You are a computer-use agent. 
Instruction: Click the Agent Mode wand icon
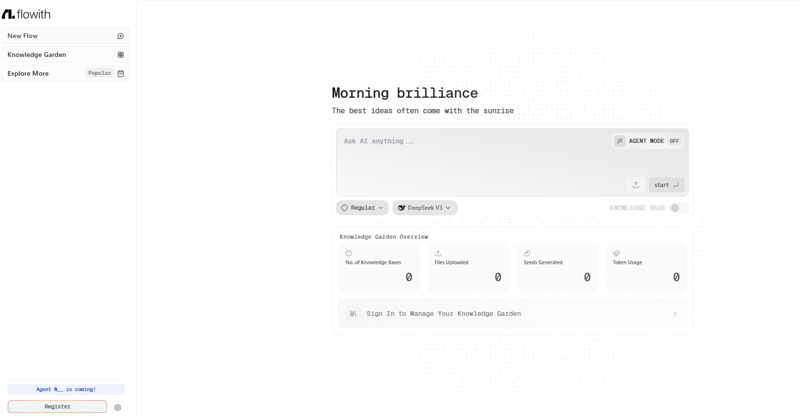tap(620, 141)
